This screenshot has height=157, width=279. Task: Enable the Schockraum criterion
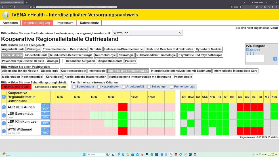(x=74, y=87)
